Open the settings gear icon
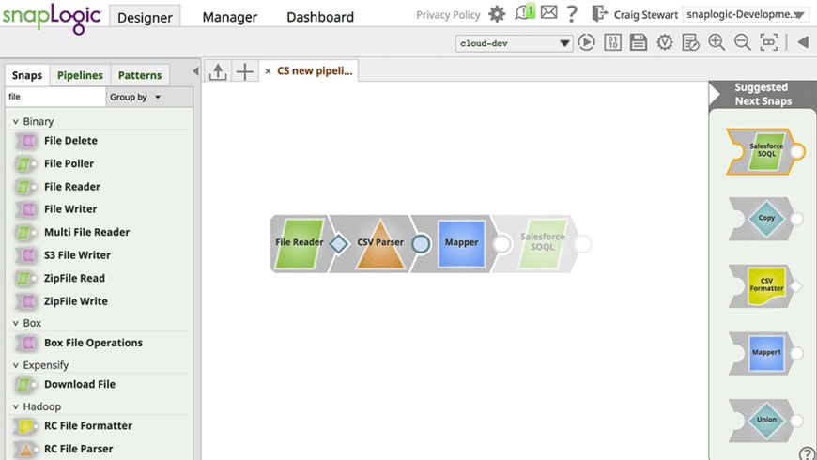Viewport: 817px width, 460px height. tap(497, 14)
